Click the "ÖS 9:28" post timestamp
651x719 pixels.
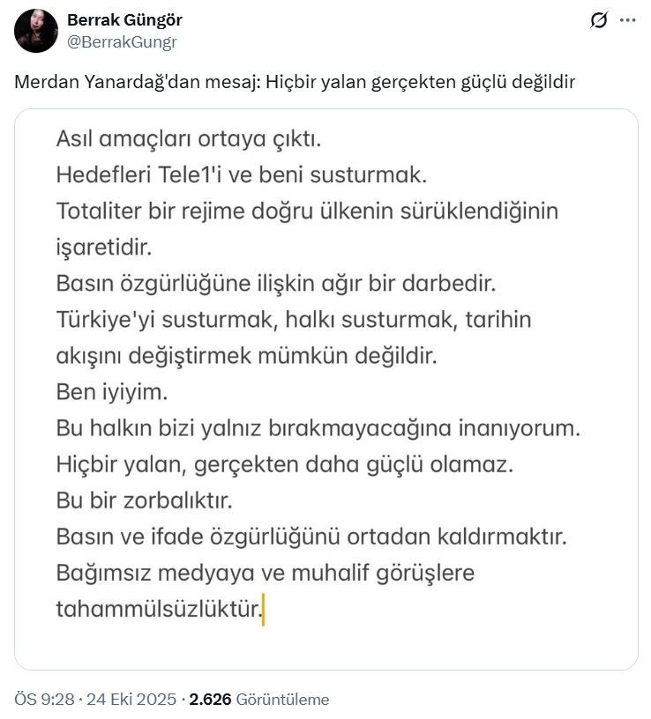(x=43, y=700)
